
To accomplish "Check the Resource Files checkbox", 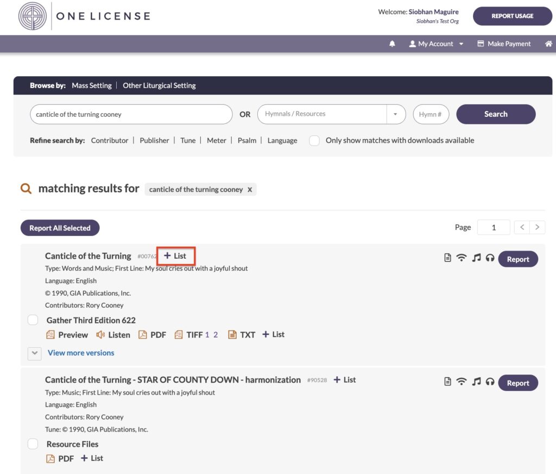I will 33,444.
